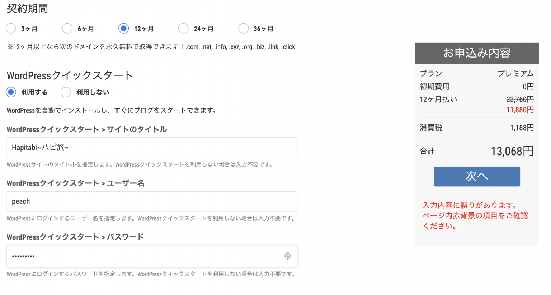Focus the username field showing peach
The image size is (551, 295).
click(x=152, y=202)
